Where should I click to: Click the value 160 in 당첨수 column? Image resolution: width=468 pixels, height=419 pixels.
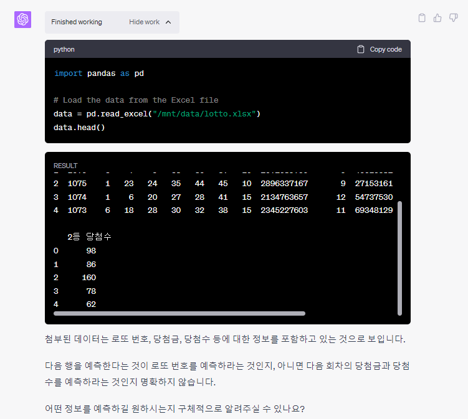click(x=89, y=278)
